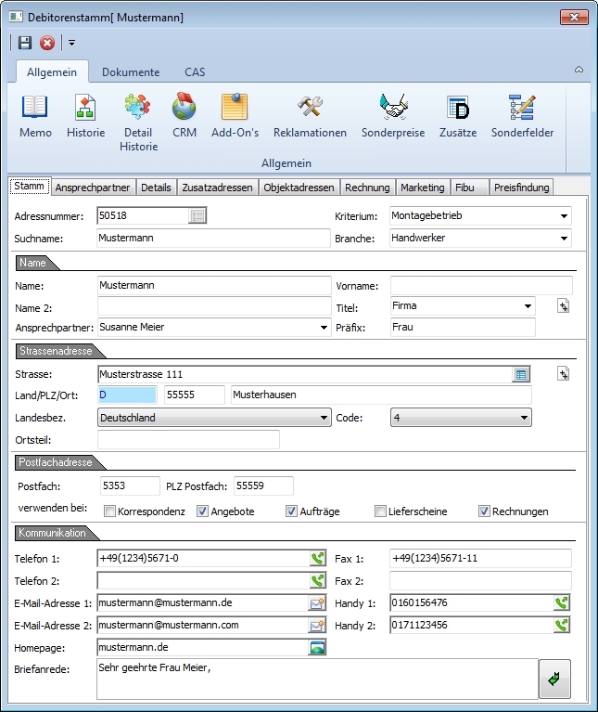Open the Sonderfelder icon
The width and height of the screenshot is (598, 712).
522,107
